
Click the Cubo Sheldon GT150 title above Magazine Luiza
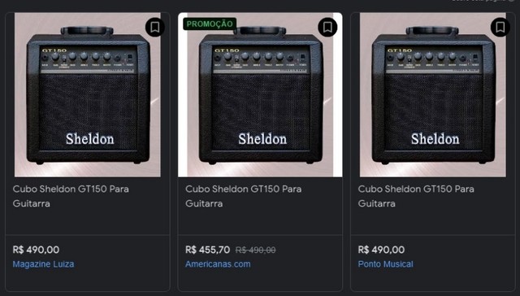[x=71, y=196]
